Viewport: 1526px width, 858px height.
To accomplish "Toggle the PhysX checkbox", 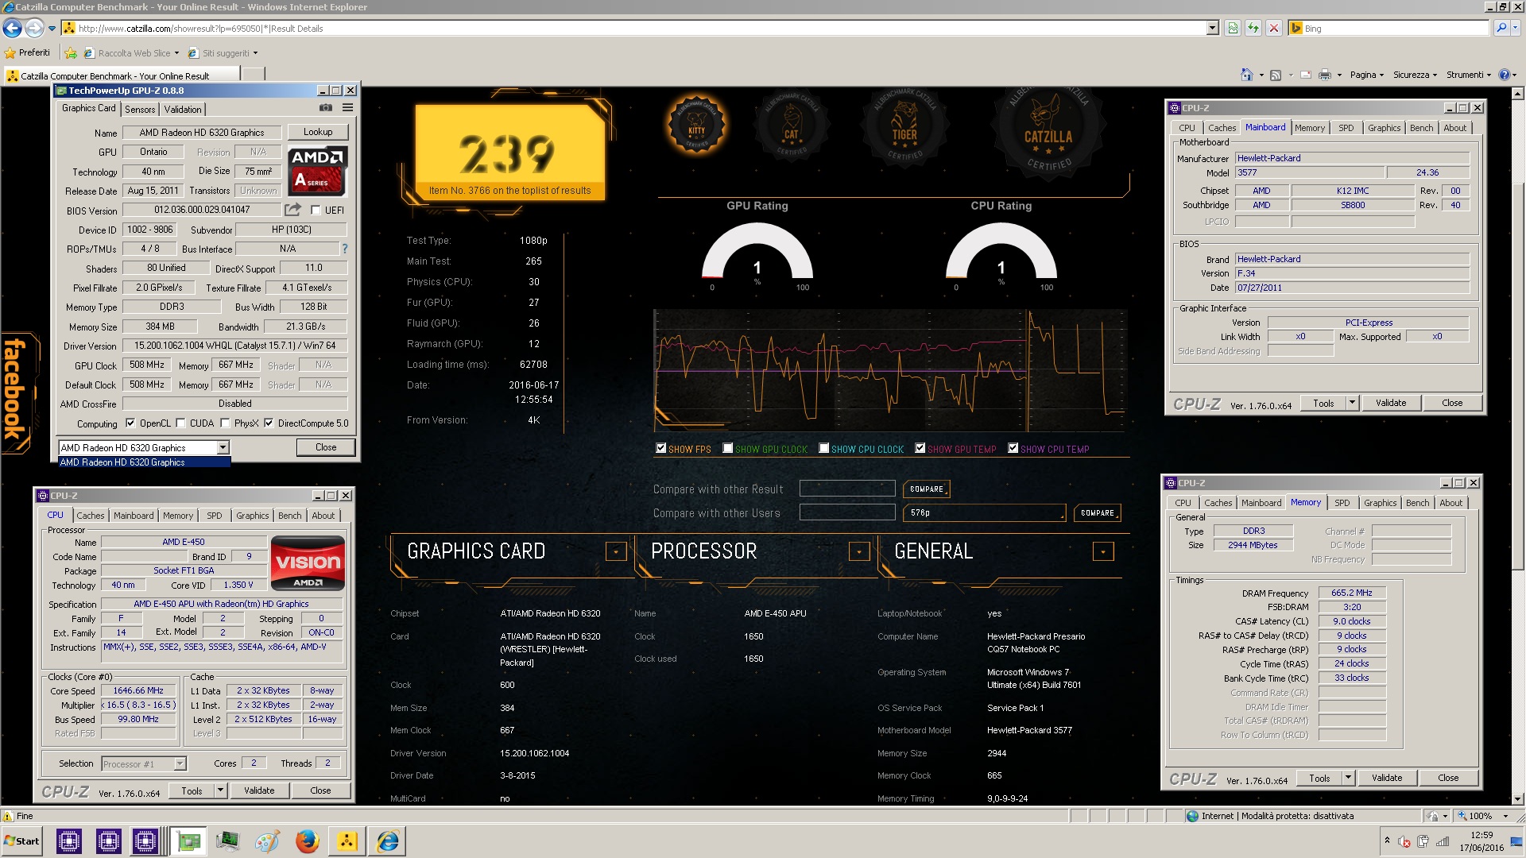I will tap(225, 423).
